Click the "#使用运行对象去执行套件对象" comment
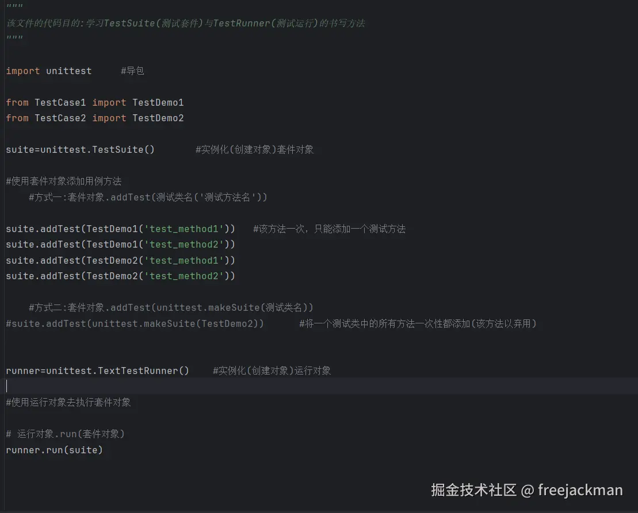Screen dimensions: 638x513 click(x=68, y=403)
